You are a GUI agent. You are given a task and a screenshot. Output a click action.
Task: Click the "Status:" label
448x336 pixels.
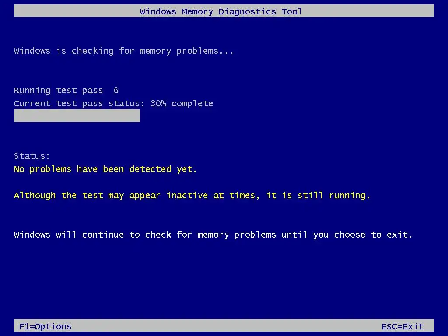[x=32, y=156]
